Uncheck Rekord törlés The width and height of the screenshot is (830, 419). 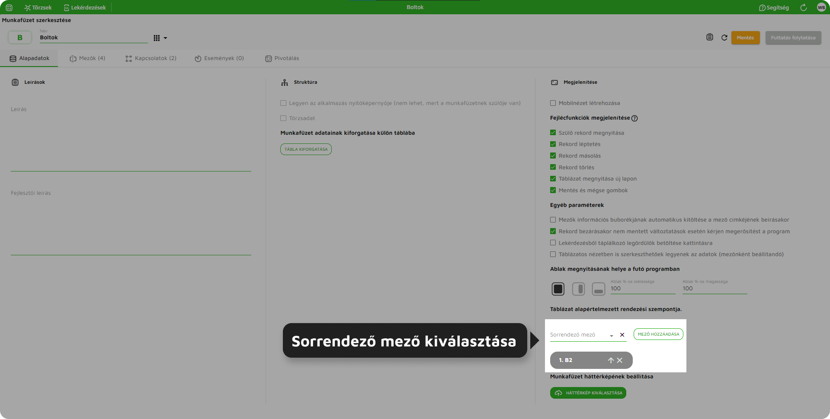(x=553, y=167)
